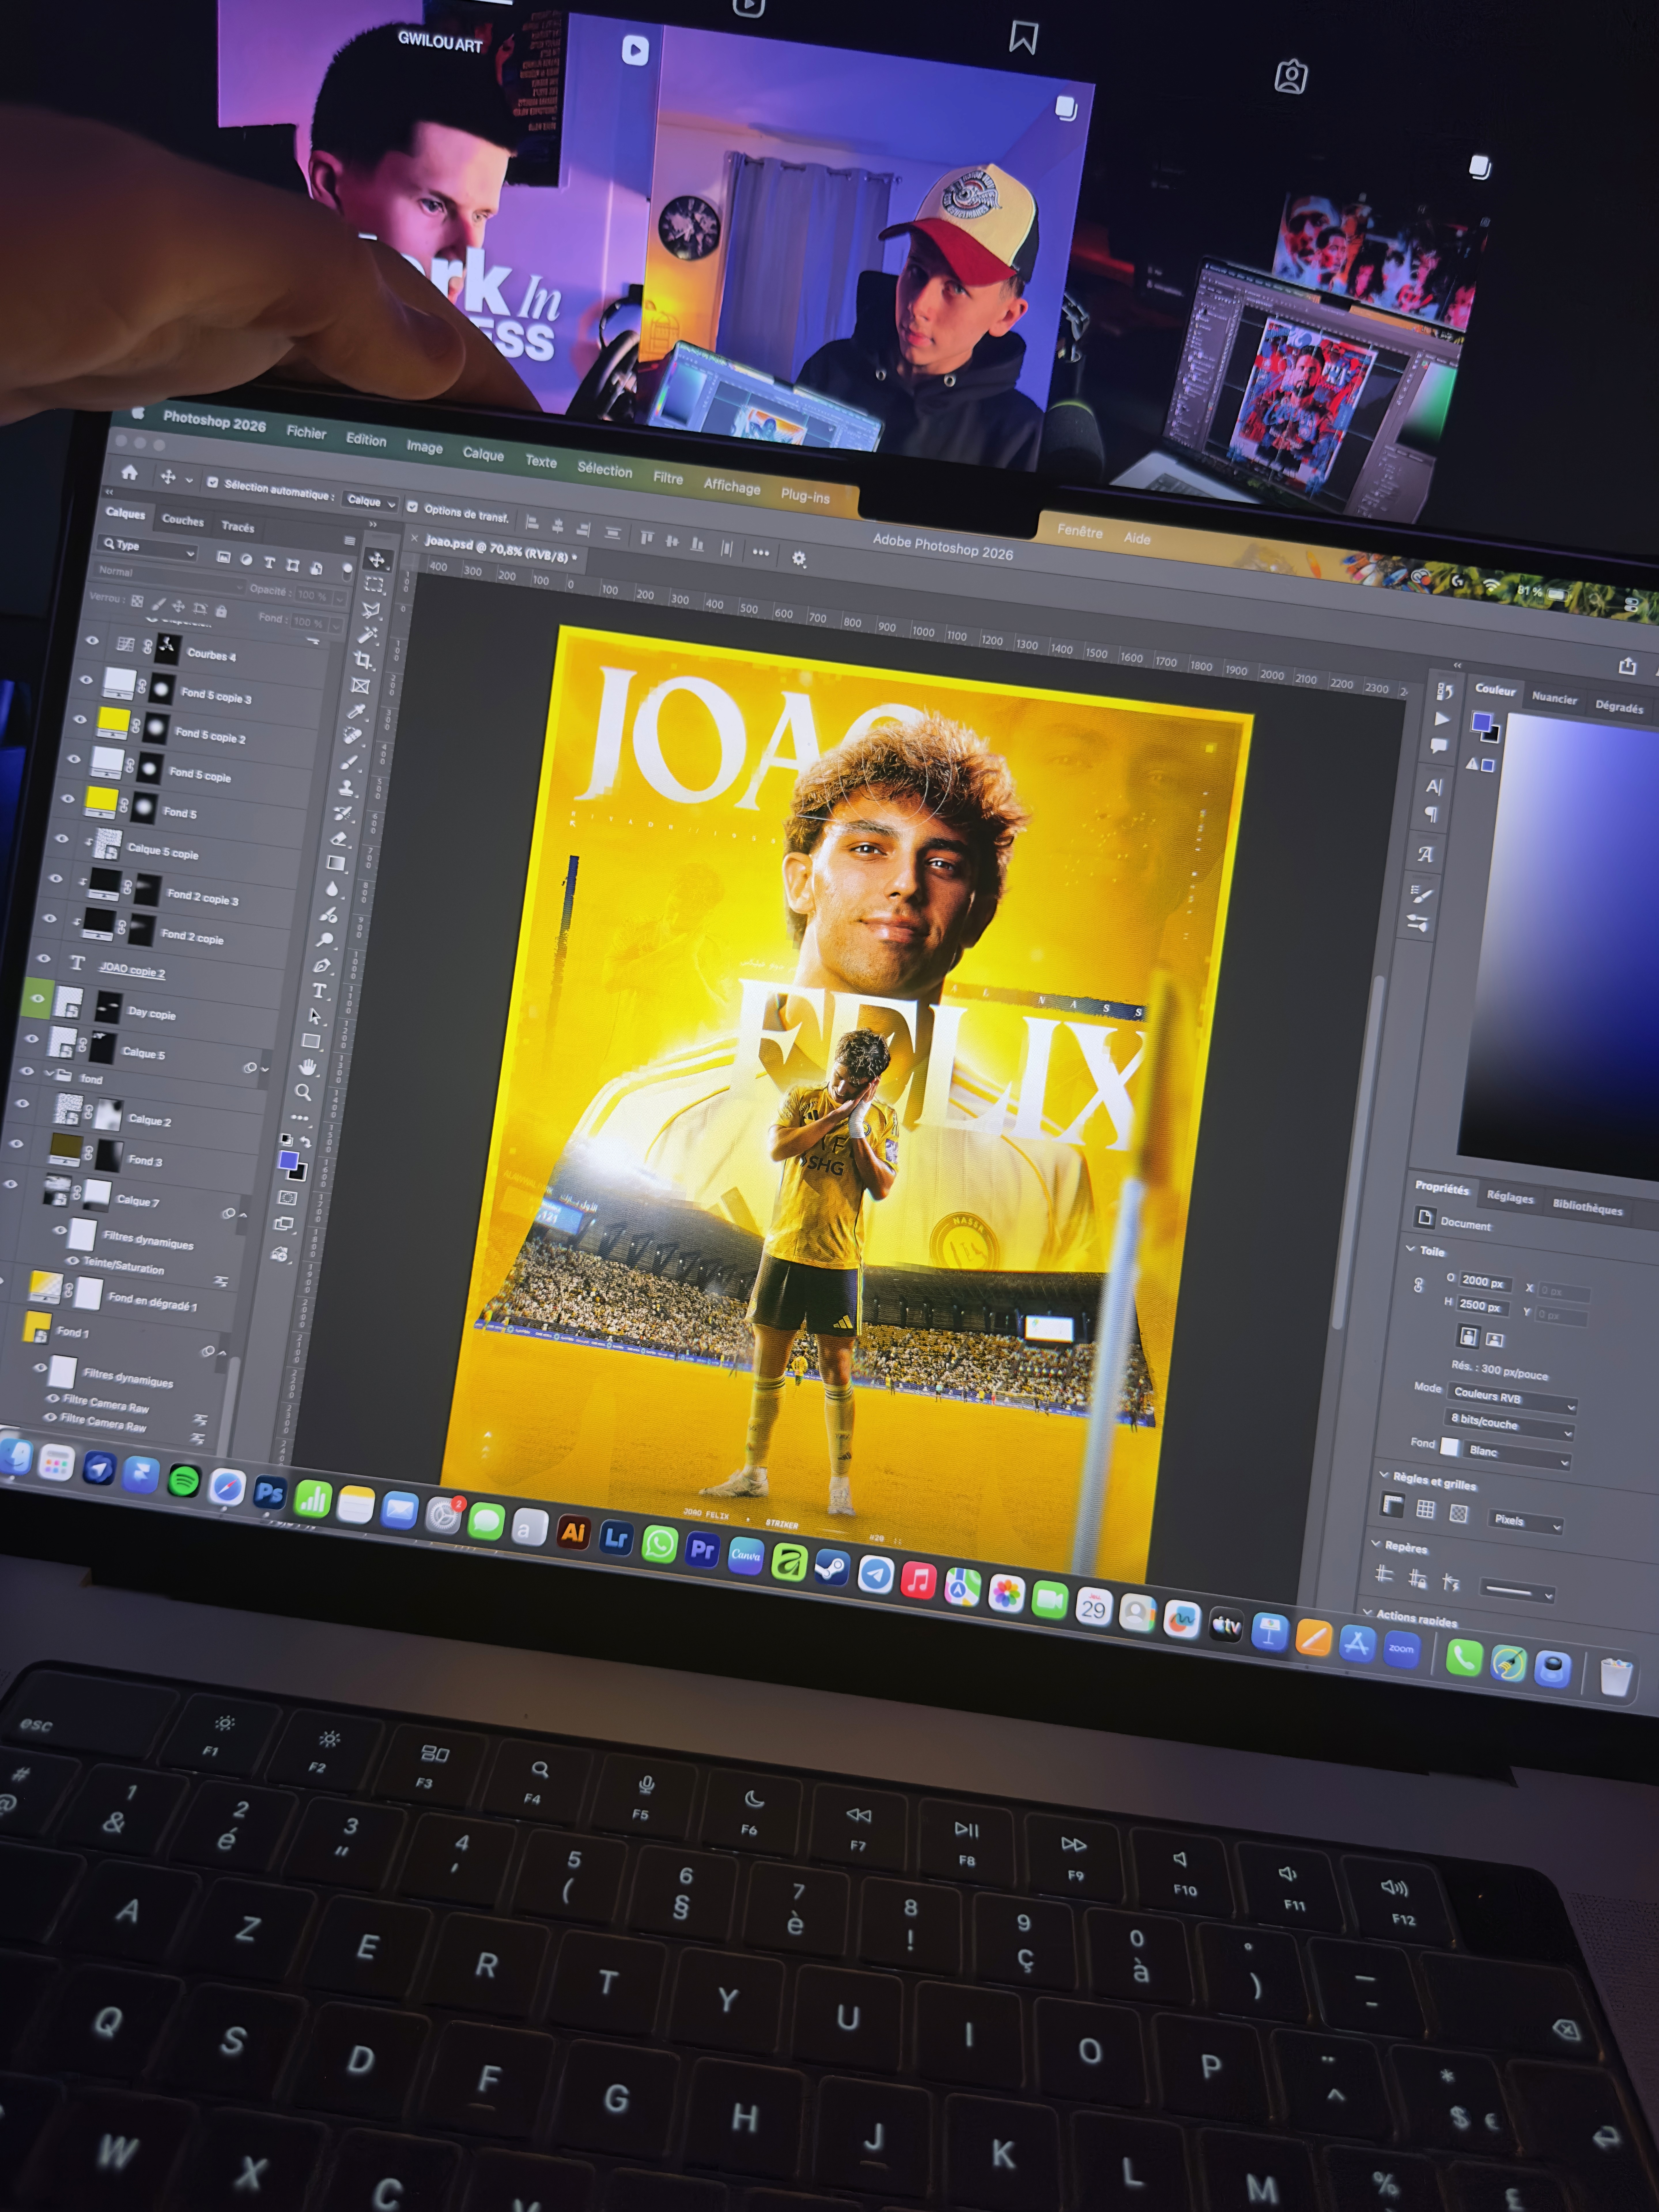Select the Rectangular Marquee tool
Screen dimensions: 1659x2212
[x=375, y=585]
